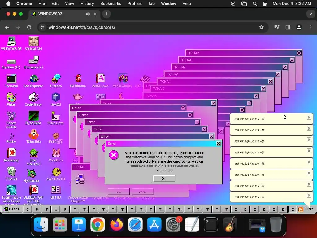Open lenna.png image file

pyautogui.click(x=11, y=155)
